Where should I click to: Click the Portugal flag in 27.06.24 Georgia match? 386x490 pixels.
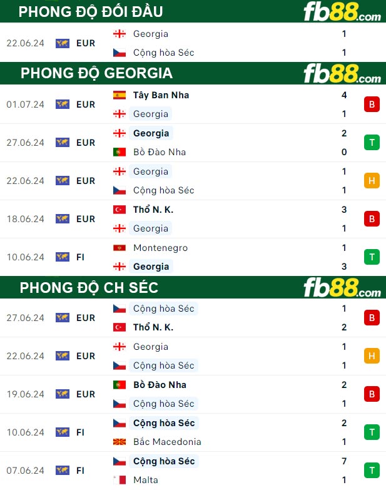coord(119,152)
